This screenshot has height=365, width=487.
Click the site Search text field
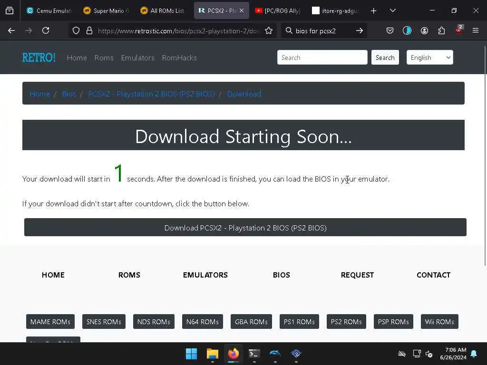[322, 58]
